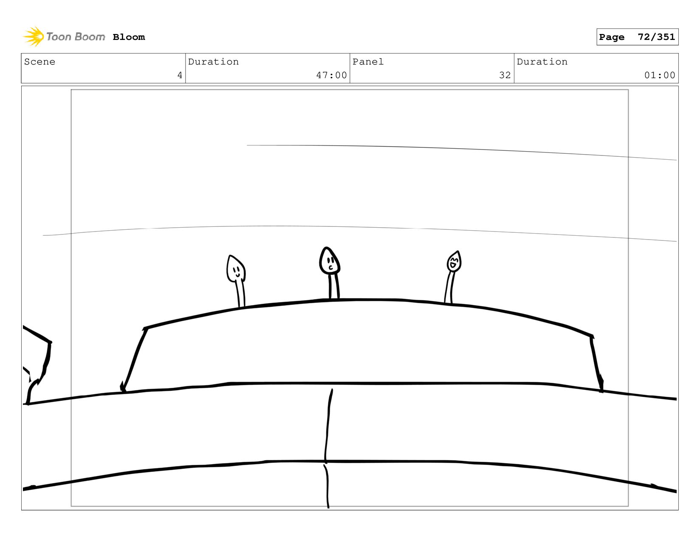The width and height of the screenshot is (700, 542).
Task: Click the Toon Boom logo
Action: tap(64, 37)
